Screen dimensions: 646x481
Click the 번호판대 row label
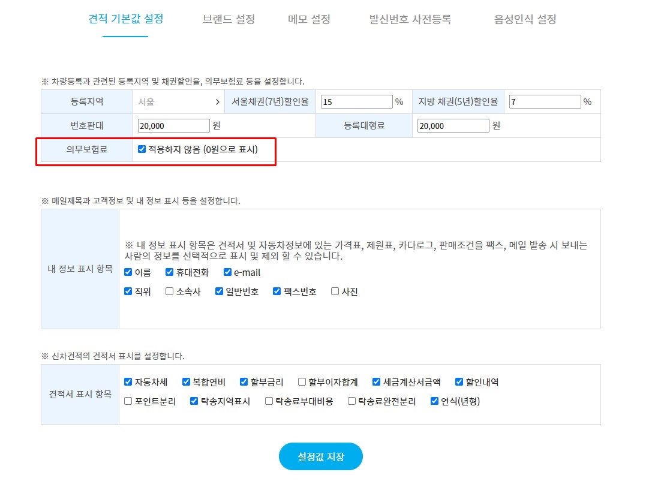tap(87, 125)
